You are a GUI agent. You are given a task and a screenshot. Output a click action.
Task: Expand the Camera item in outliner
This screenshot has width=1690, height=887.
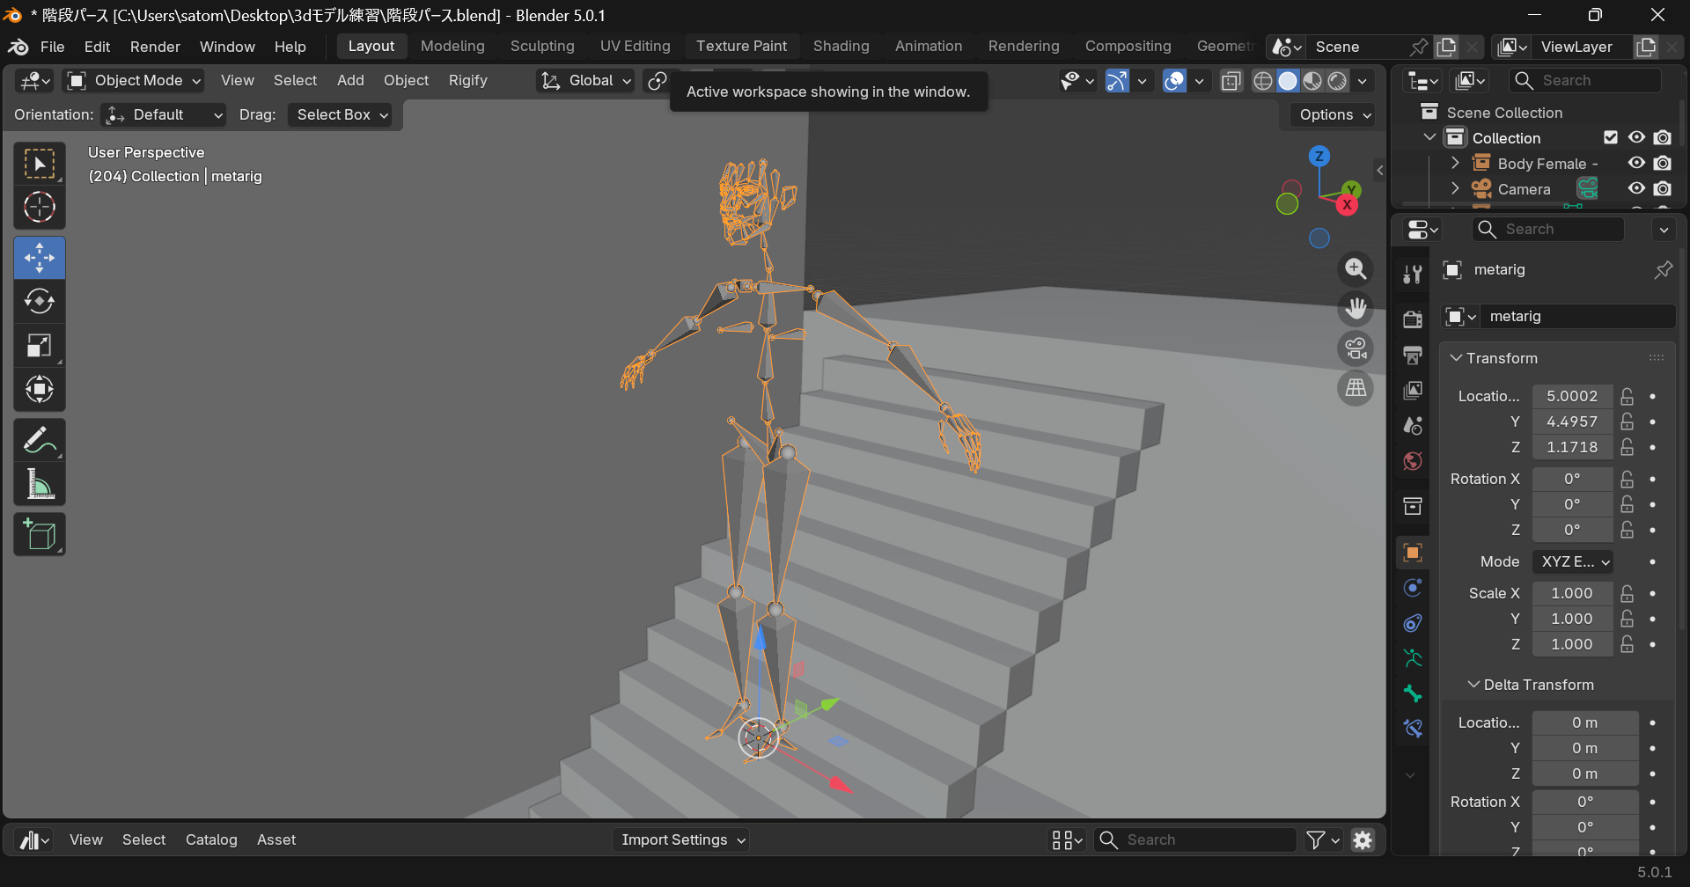[x=1455, y=188]
